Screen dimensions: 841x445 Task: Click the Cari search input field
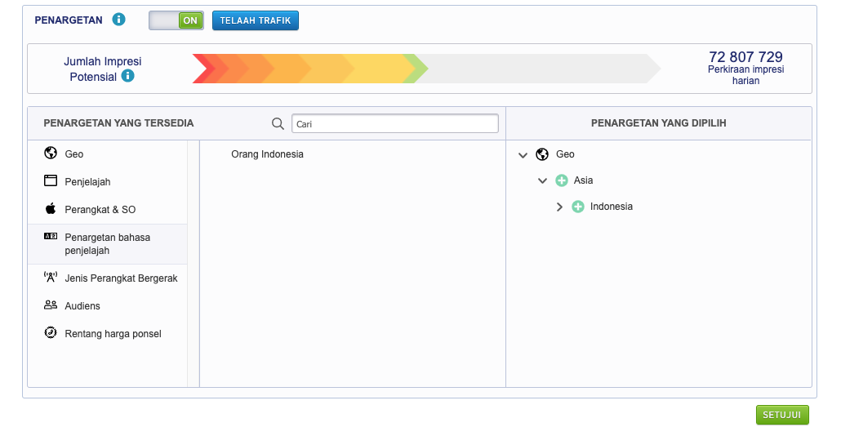pyautogui.click(x=394, y=123)
